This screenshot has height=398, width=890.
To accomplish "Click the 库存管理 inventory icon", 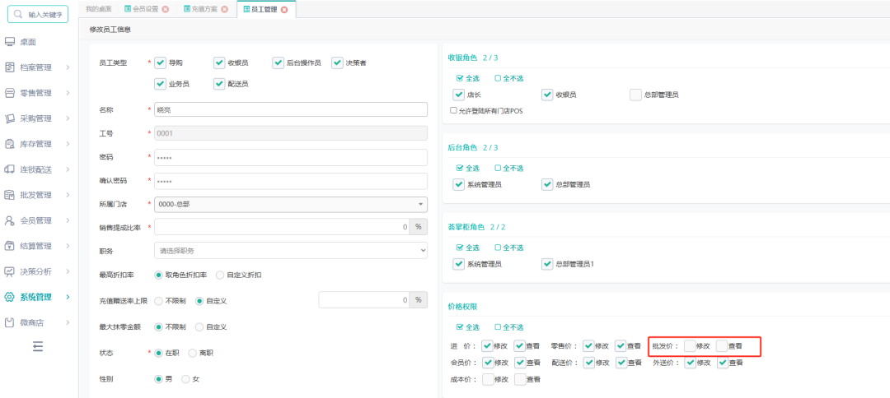I will coord(10,144).
